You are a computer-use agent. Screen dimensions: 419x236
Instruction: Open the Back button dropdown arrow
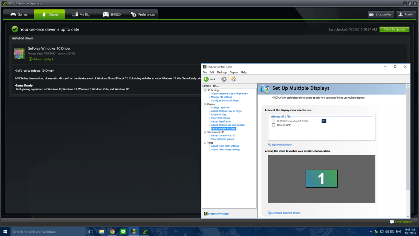pyautogui.click(x=218, y=79)
